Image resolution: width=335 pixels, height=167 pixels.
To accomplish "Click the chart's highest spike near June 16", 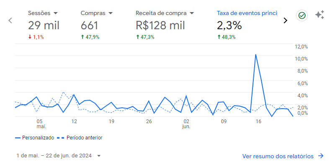I will click(x=255, y=55).
